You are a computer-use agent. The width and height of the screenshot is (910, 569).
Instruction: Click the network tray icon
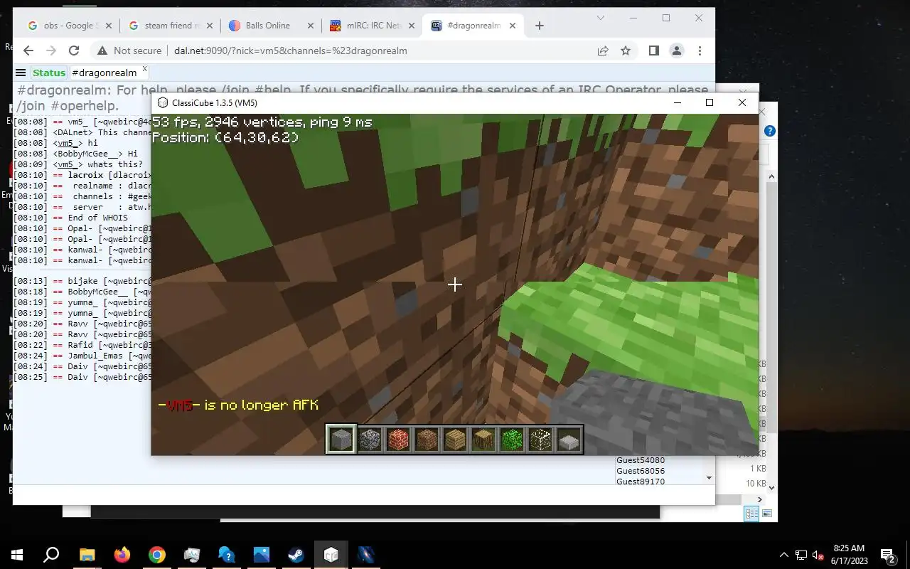(801, 555)
